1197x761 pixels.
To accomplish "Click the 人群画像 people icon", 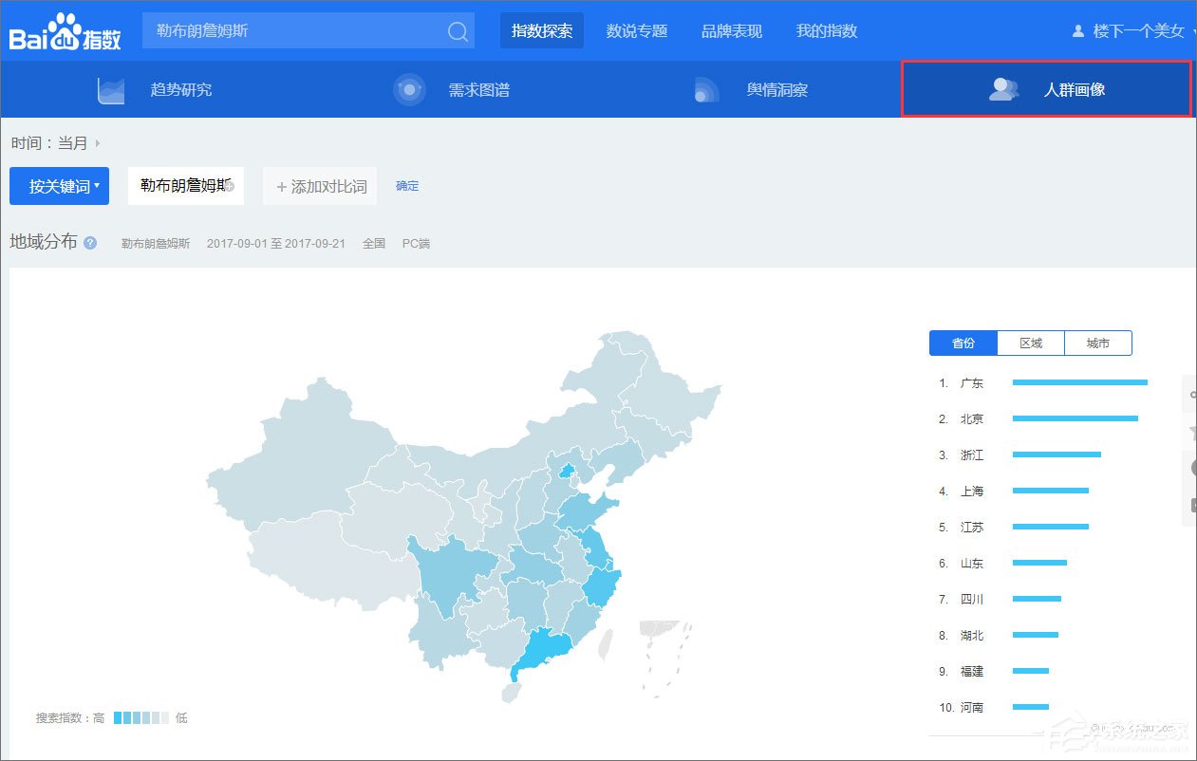I will [x=1001, y=89].
